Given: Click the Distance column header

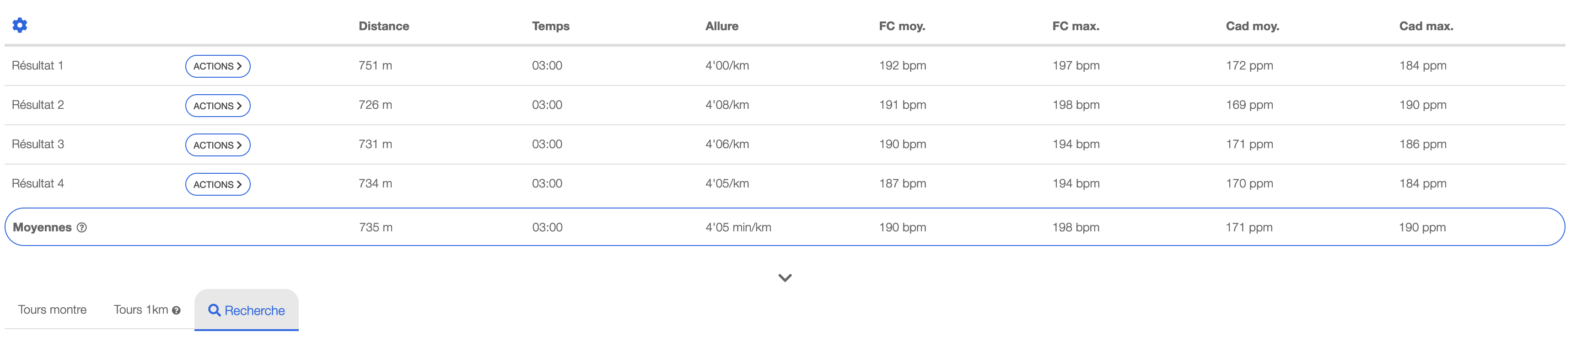Looking at the screenshot, I should [384, 26].
